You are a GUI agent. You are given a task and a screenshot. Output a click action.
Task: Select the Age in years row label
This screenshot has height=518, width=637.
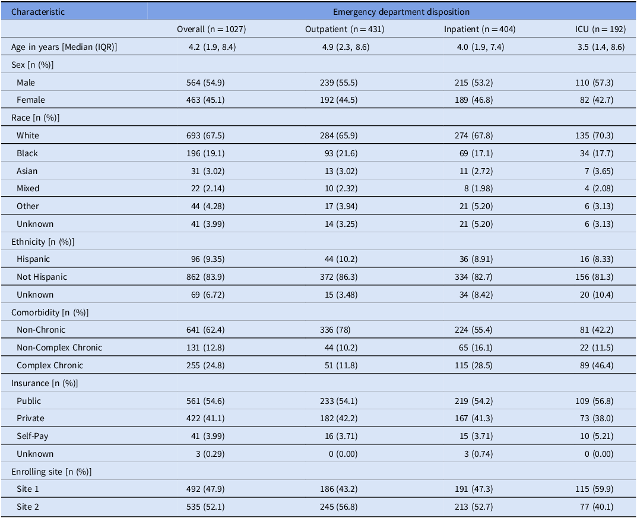64,47
